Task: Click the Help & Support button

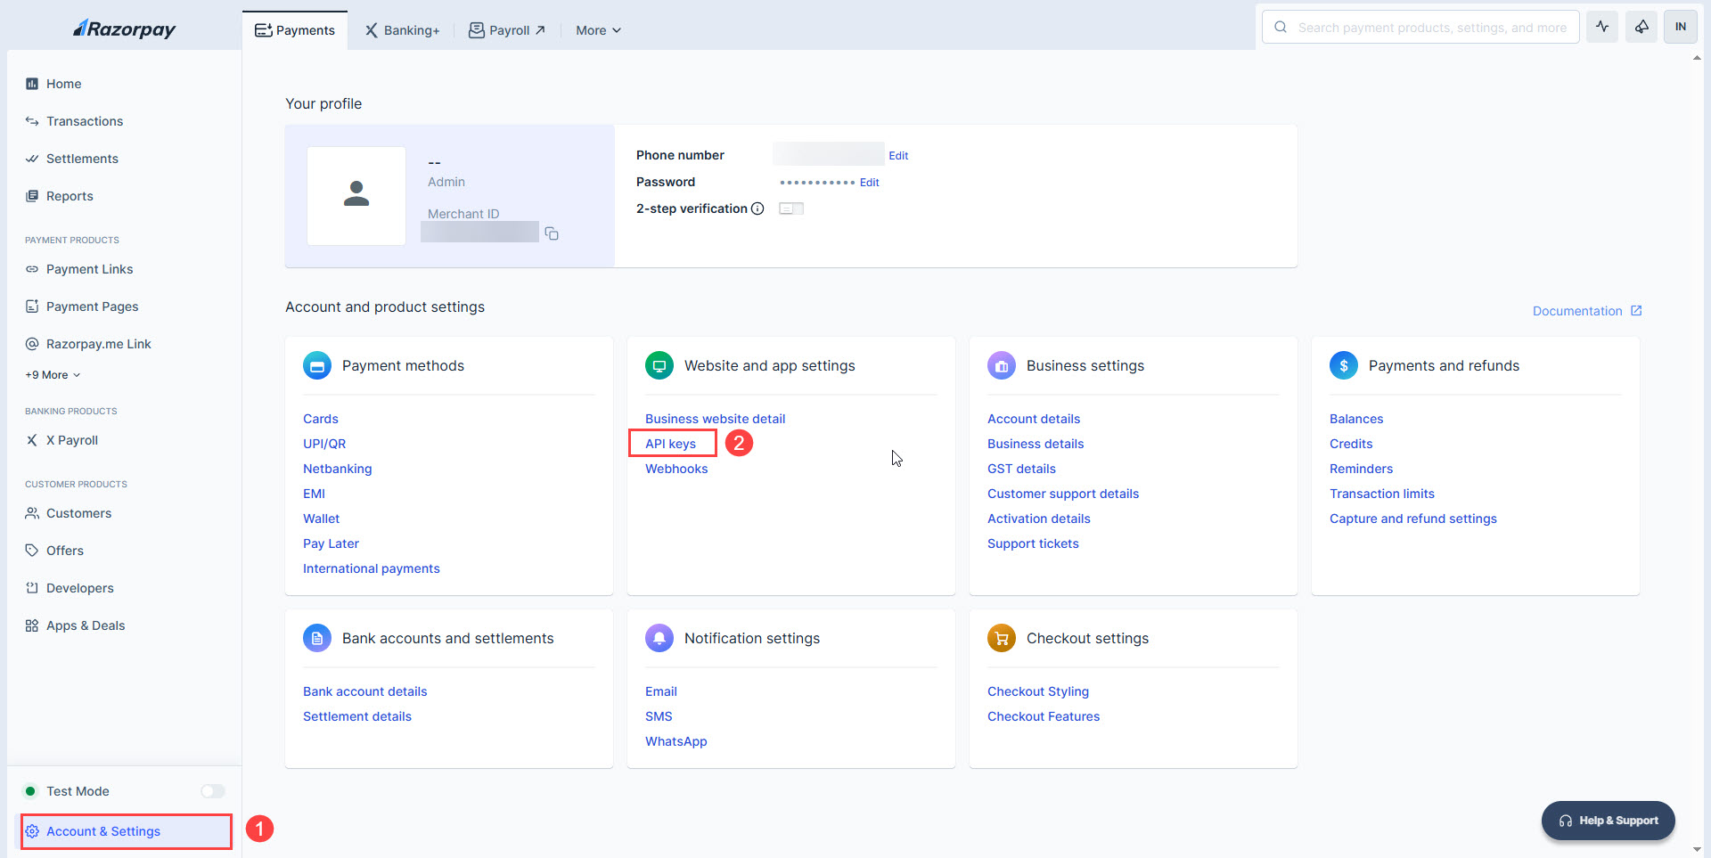Action: [x=1608, y=821]
